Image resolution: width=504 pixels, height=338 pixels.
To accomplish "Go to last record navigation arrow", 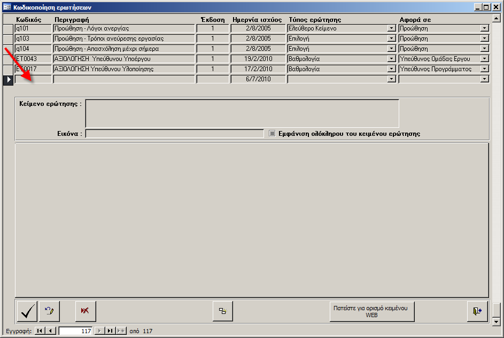I will pos(110,331).
